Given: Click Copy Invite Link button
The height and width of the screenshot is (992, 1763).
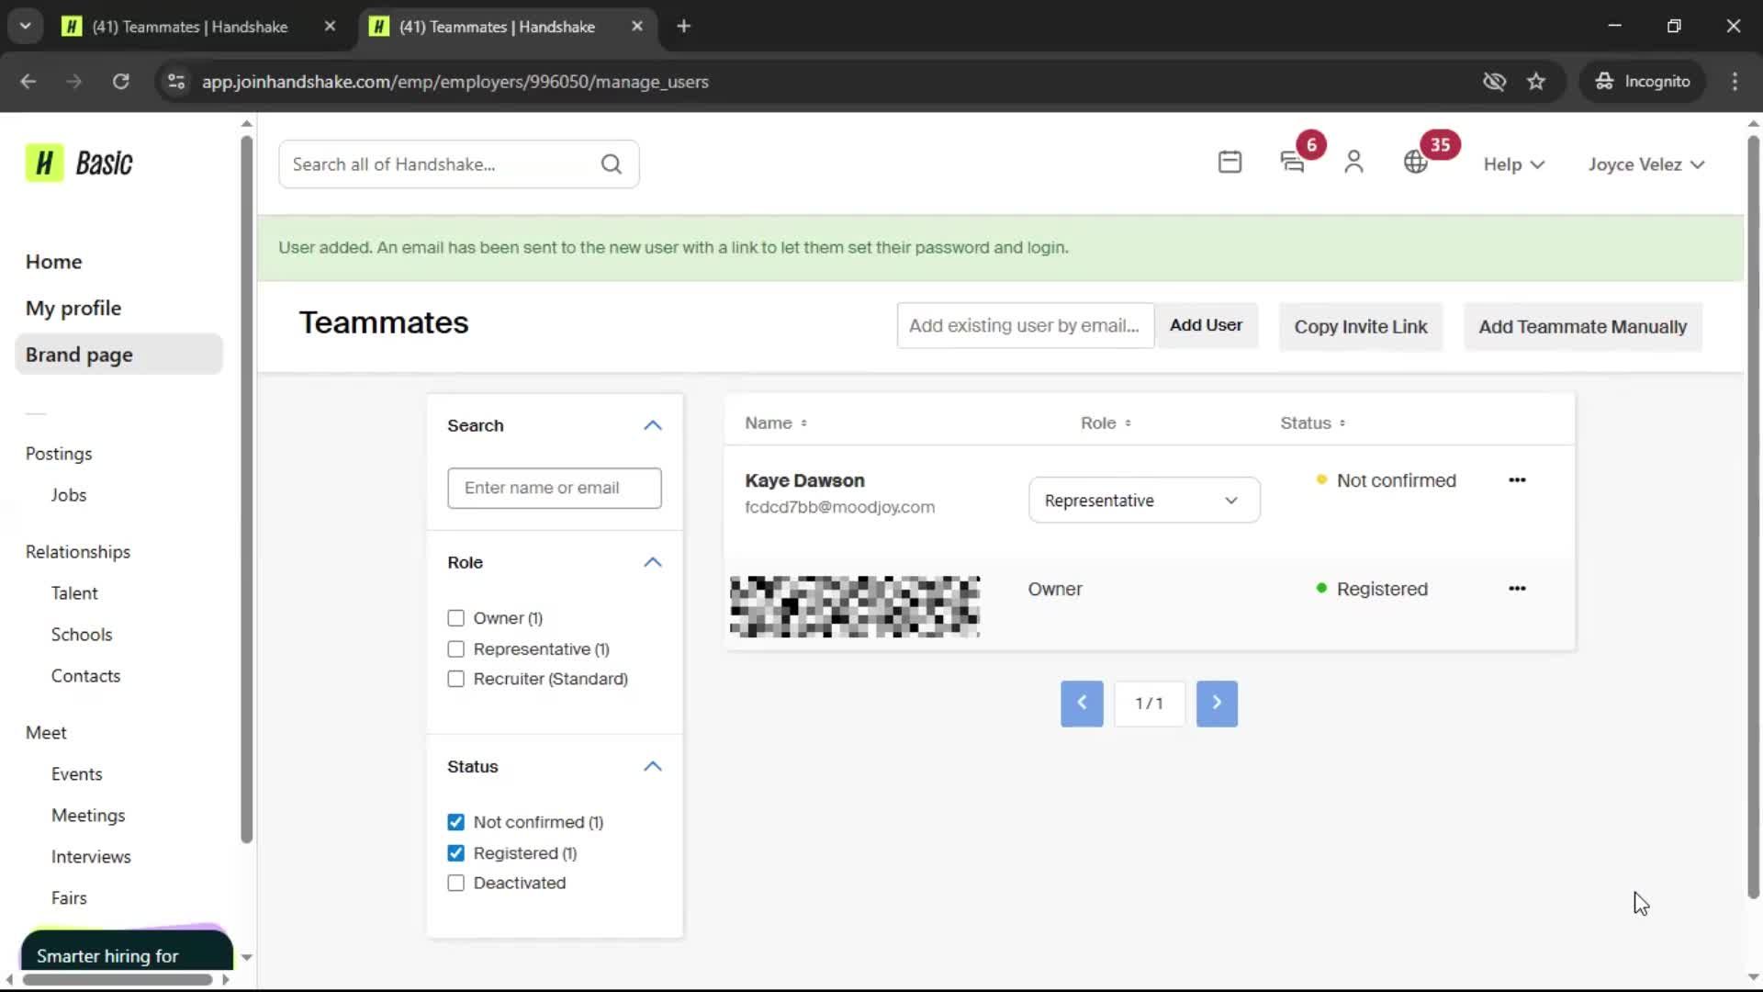Looking at the screenshot, I should [1360, 327].
